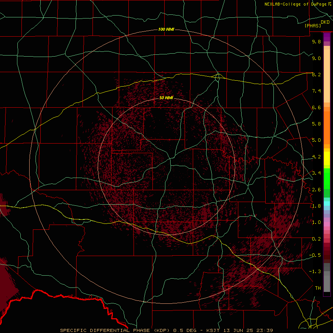Click the 1.8 scale value
The width and height of the screenshot is (333, 333).
tap(316, 206)
